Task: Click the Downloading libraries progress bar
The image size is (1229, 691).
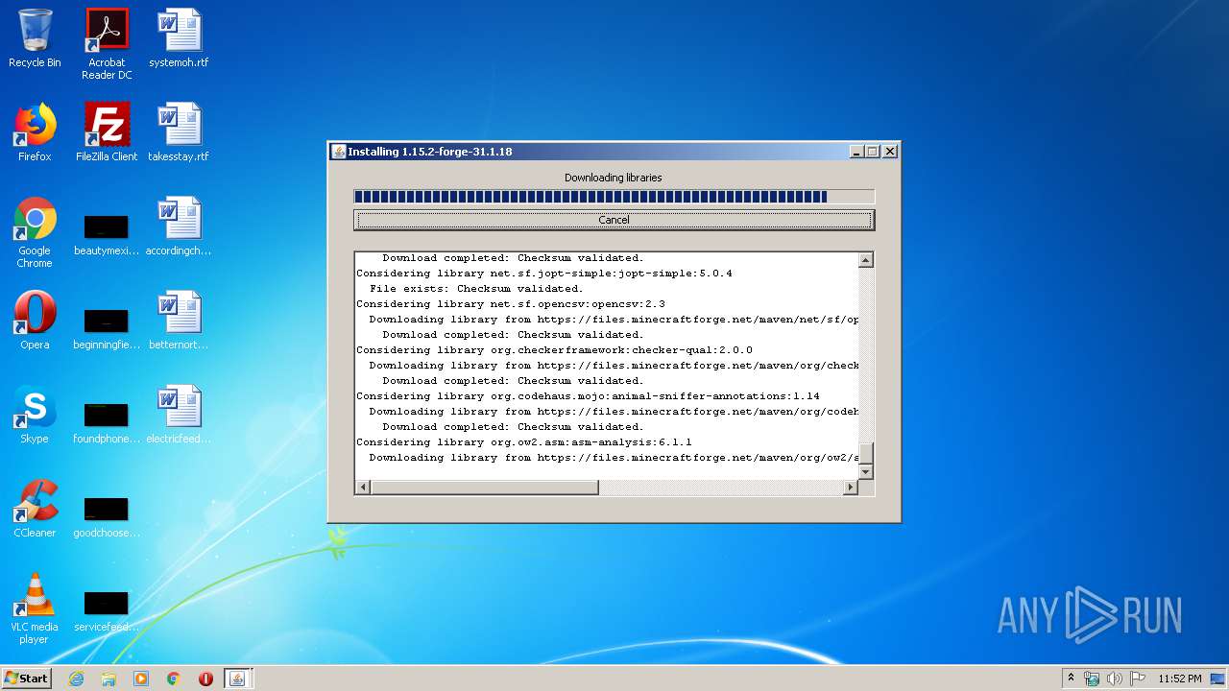Action: (x=614, y=197)
